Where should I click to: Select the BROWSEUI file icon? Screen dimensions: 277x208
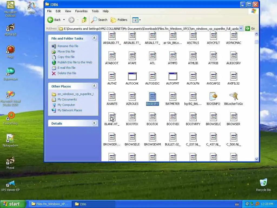coord(132,139)
